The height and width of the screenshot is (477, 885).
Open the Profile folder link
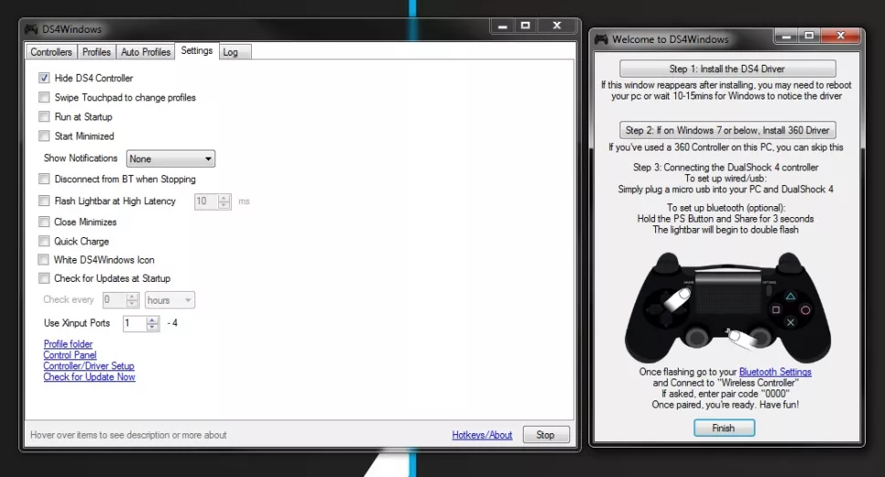click(x=68, y=344)
